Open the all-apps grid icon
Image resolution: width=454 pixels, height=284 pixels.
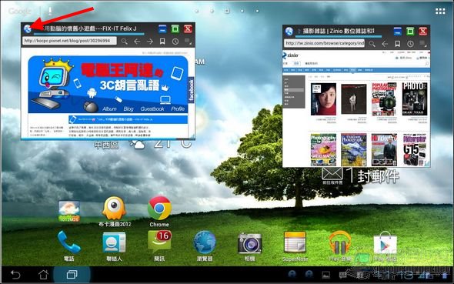[x=440, y=12]
